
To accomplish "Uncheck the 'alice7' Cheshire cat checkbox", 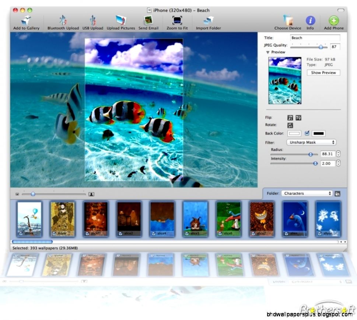I will (253, 233).
